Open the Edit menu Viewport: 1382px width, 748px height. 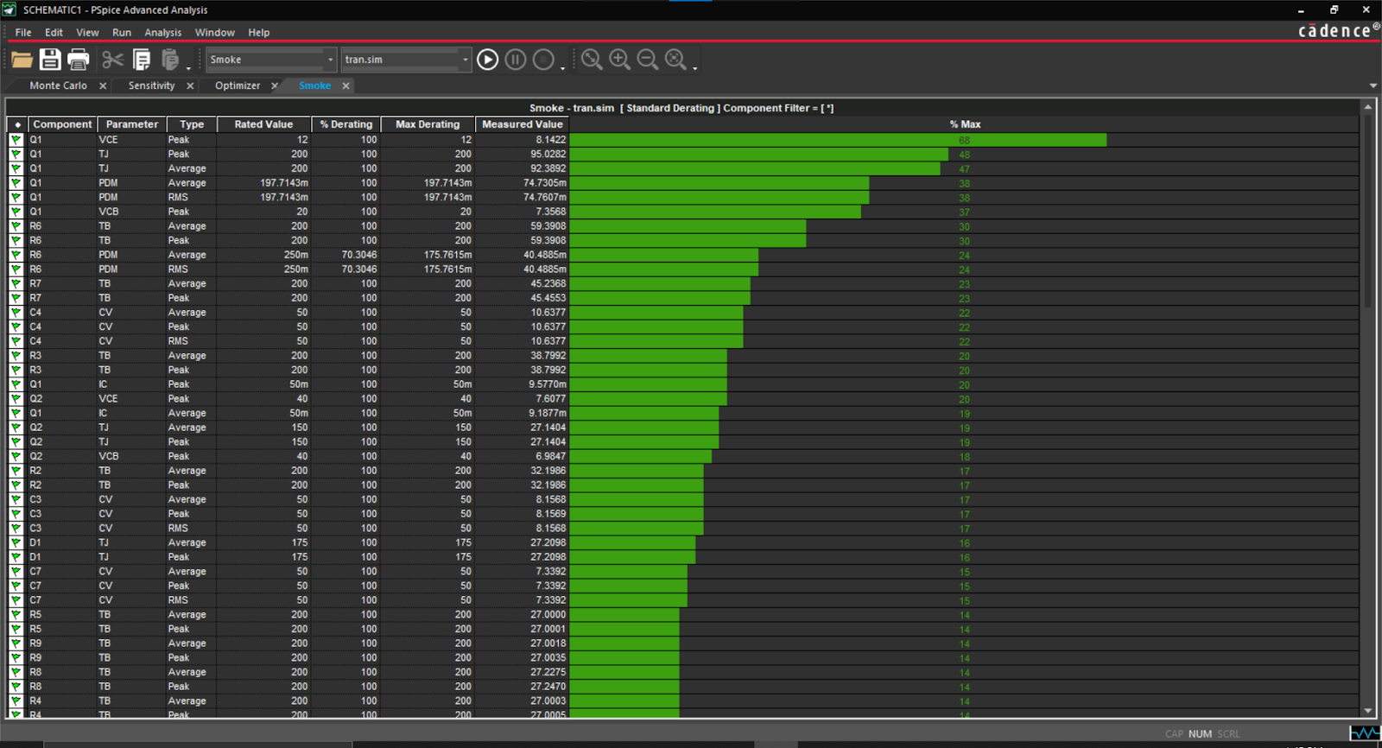(54, 33)
